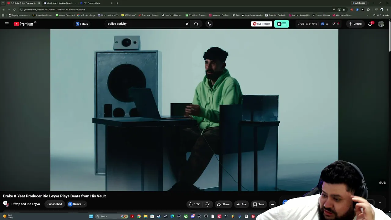Open the weather widget showing Sunny
The height and width of the screenshot is (220, 391).
coord(7,216)
